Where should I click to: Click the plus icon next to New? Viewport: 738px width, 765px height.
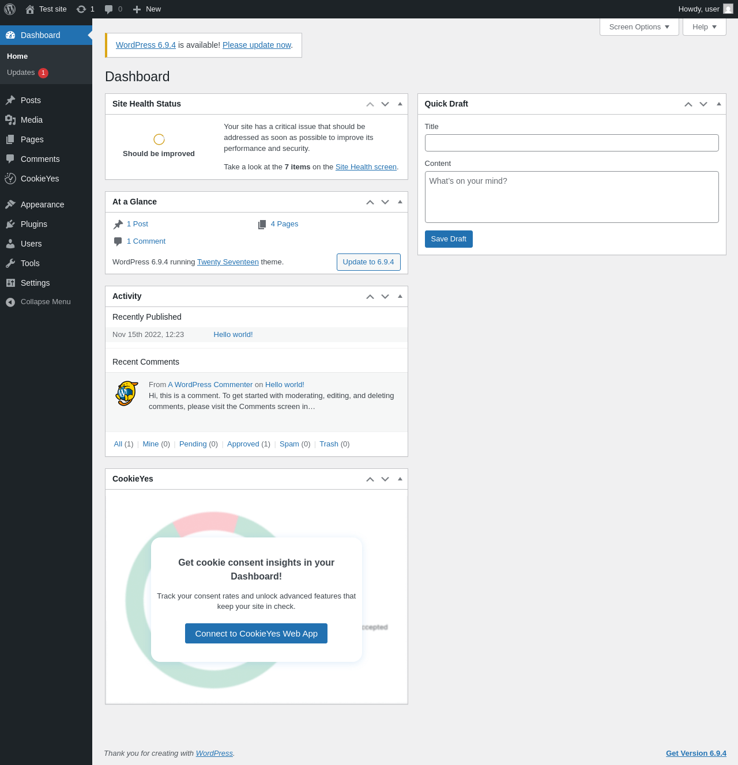tap(137, 9)
